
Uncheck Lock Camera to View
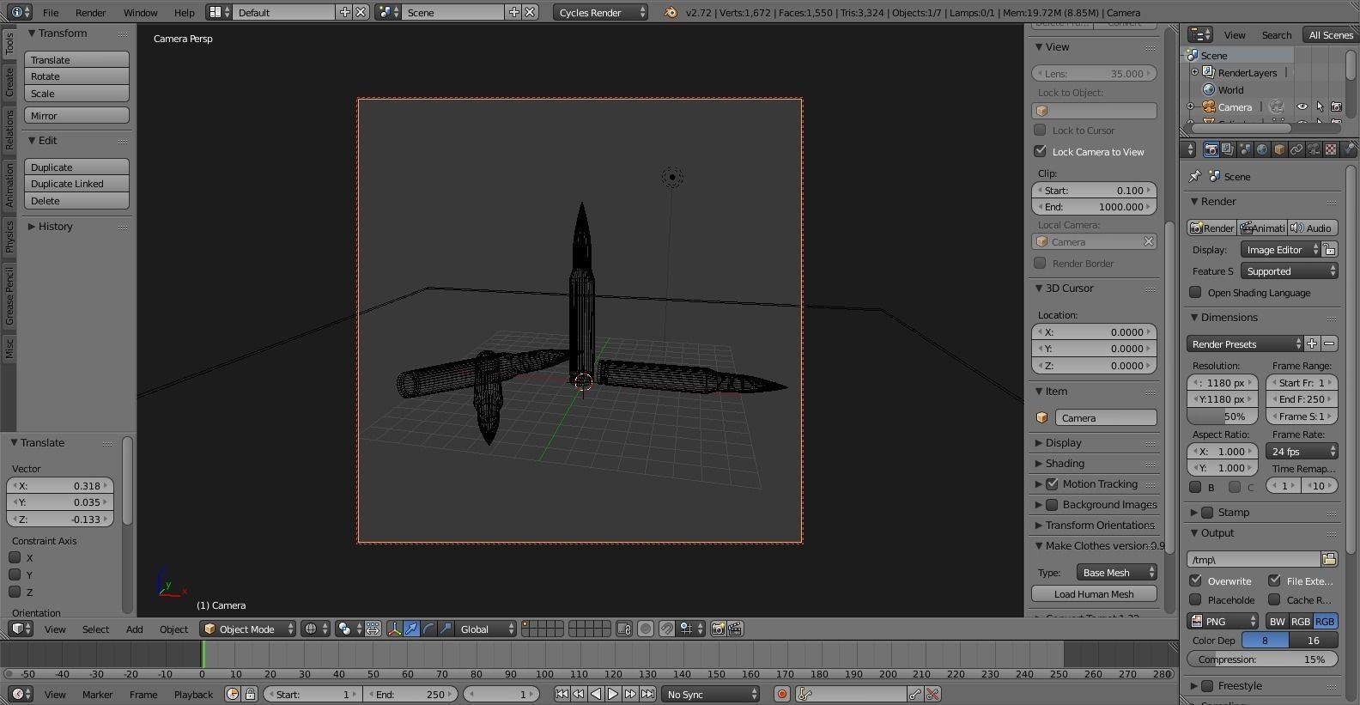coord(1040,151)
